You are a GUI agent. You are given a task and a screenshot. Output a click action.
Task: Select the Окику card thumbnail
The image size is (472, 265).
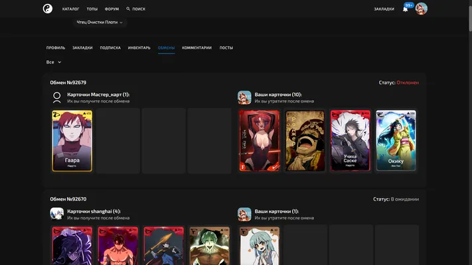point(396,140)
